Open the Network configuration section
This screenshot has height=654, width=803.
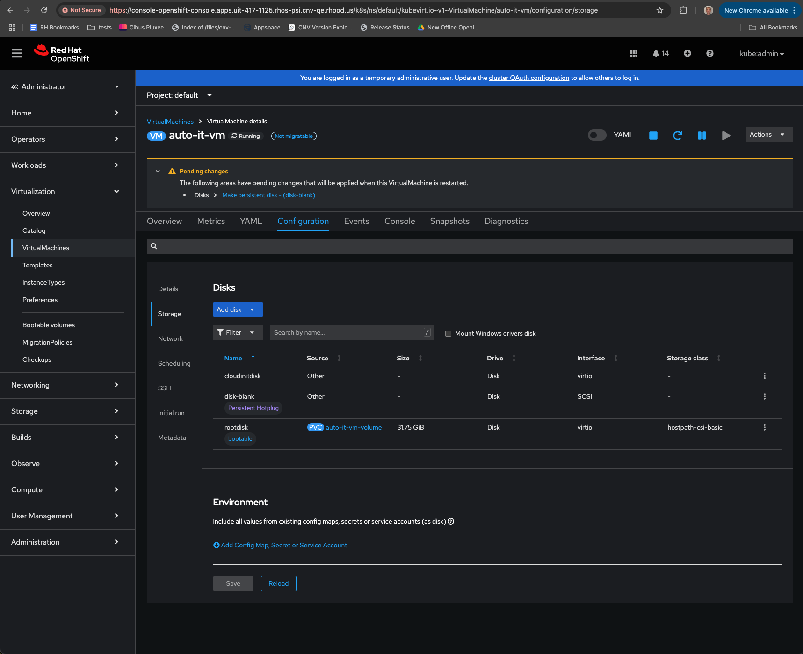pos(170,338)
